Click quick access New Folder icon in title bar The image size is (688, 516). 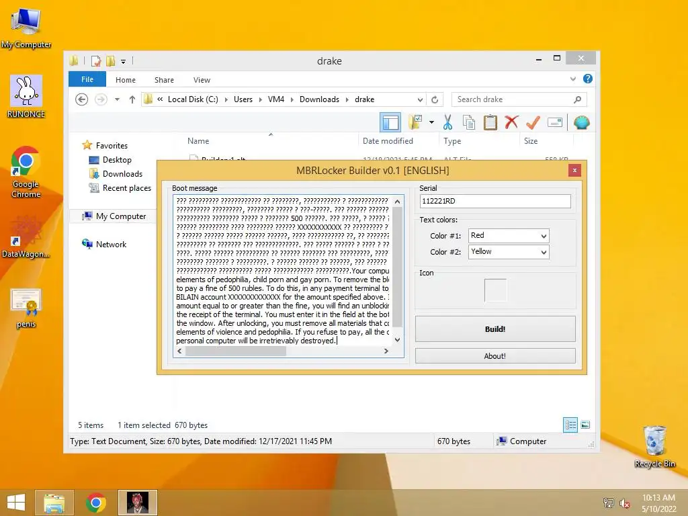click(111, 61)
